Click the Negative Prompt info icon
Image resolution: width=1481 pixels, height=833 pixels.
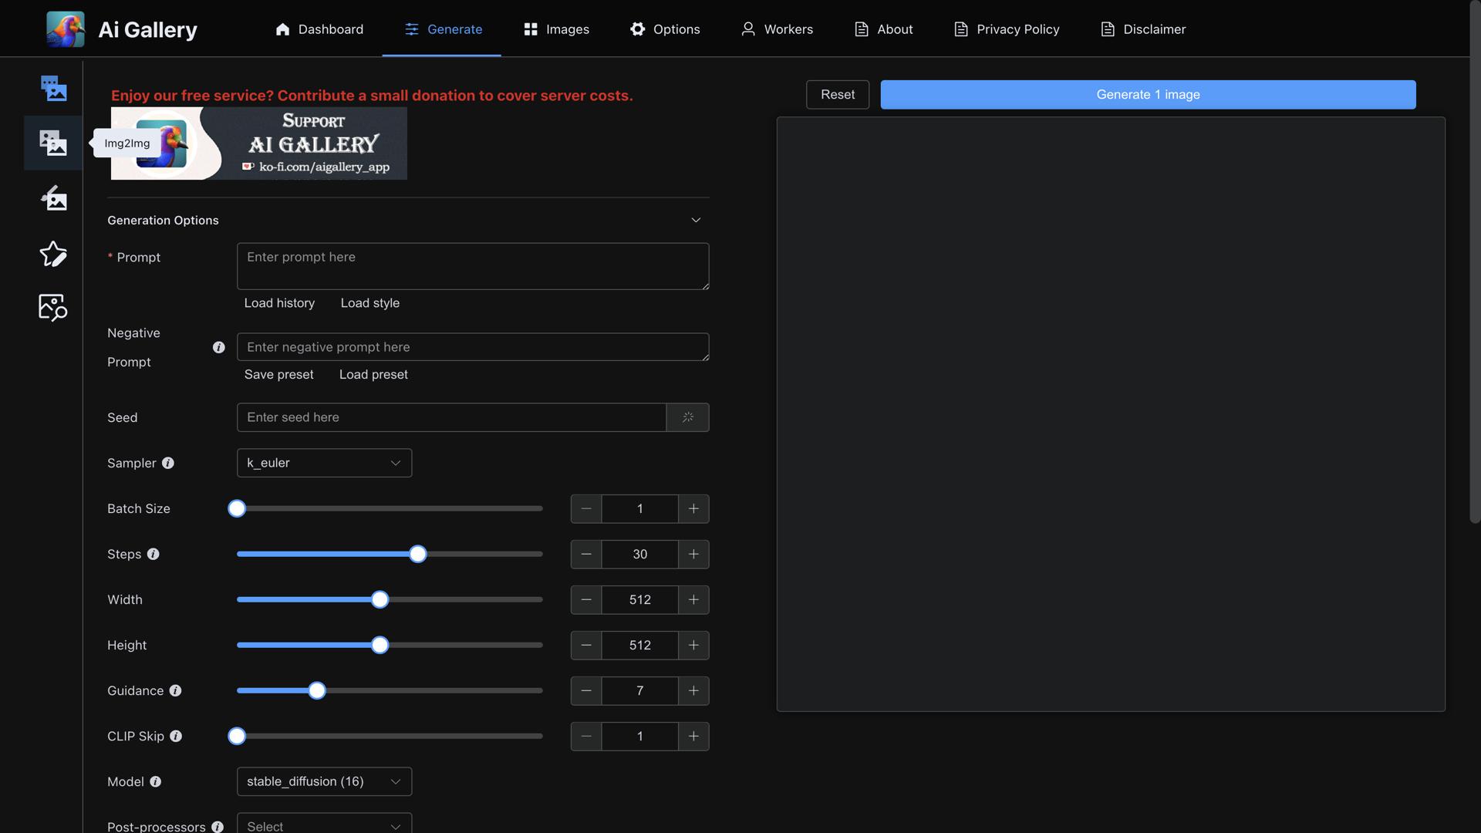click(x=219, y=347)
